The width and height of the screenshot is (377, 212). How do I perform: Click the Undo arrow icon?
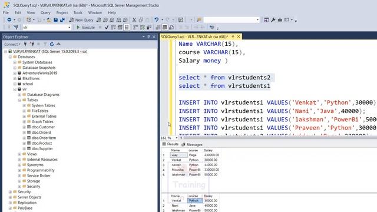coord(157,20)
